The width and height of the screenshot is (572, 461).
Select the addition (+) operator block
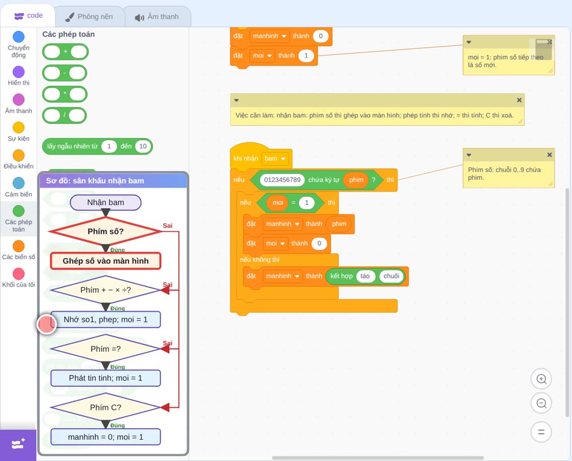click(x=65, y=52)
